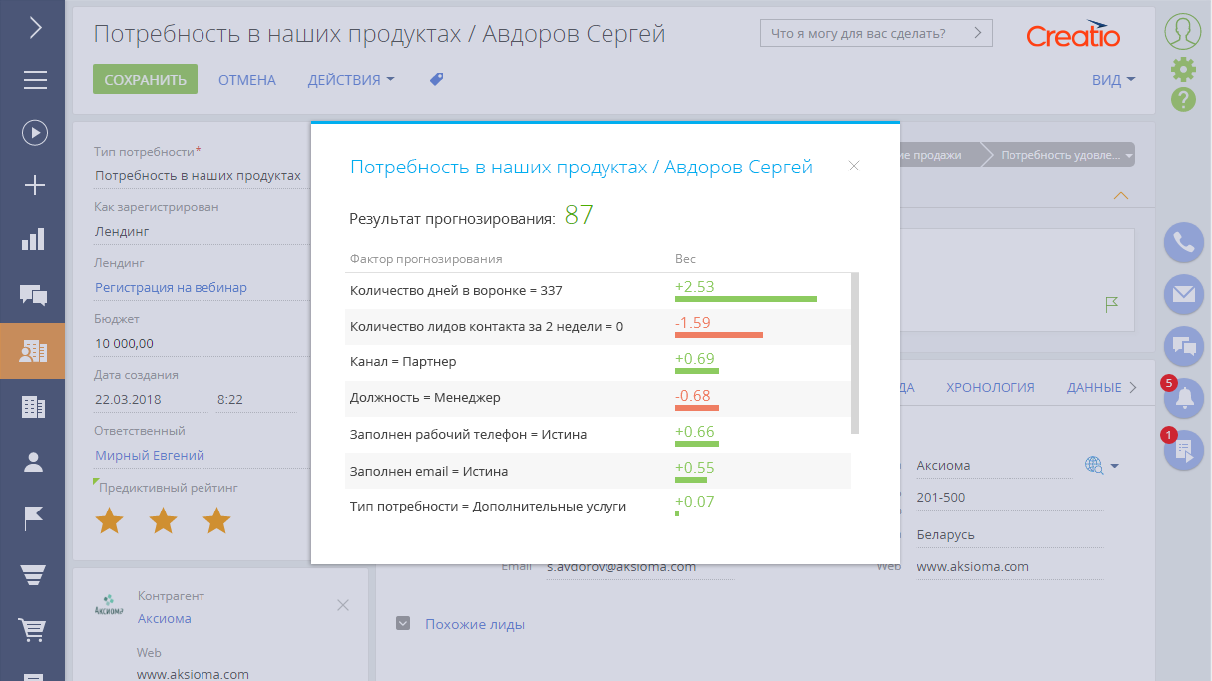The image size is (1212, 681).
Task: Expand the left navigation panel arrow
Action: click(35, 27)
